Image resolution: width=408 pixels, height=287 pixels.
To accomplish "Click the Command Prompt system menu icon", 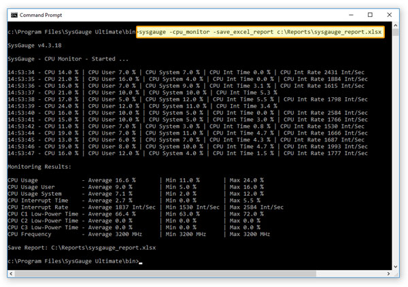I will 14,15.
